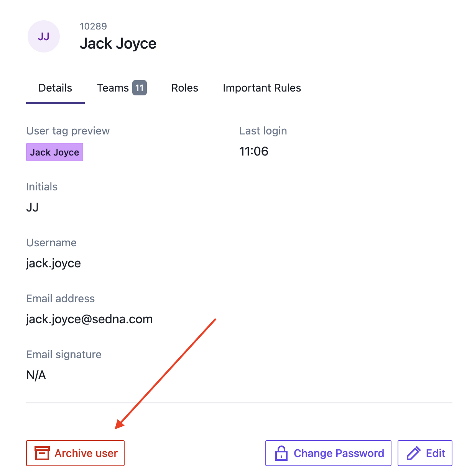Click the JJ avatar circle
Image resolution: width=467 pixels, height=475 pixels.
click(x=44, y=36)
